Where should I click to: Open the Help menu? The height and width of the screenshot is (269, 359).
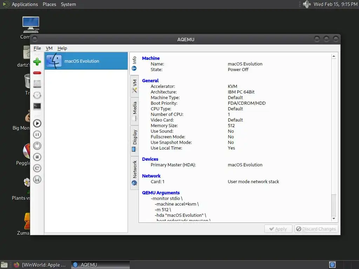coord(62,48)
